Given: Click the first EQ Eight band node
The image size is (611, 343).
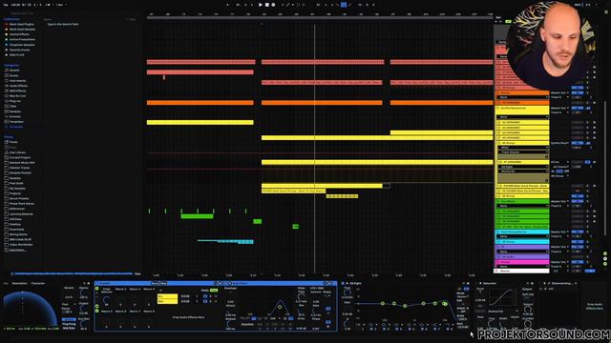Looking at the screenshot, I should tap(382, 303).
